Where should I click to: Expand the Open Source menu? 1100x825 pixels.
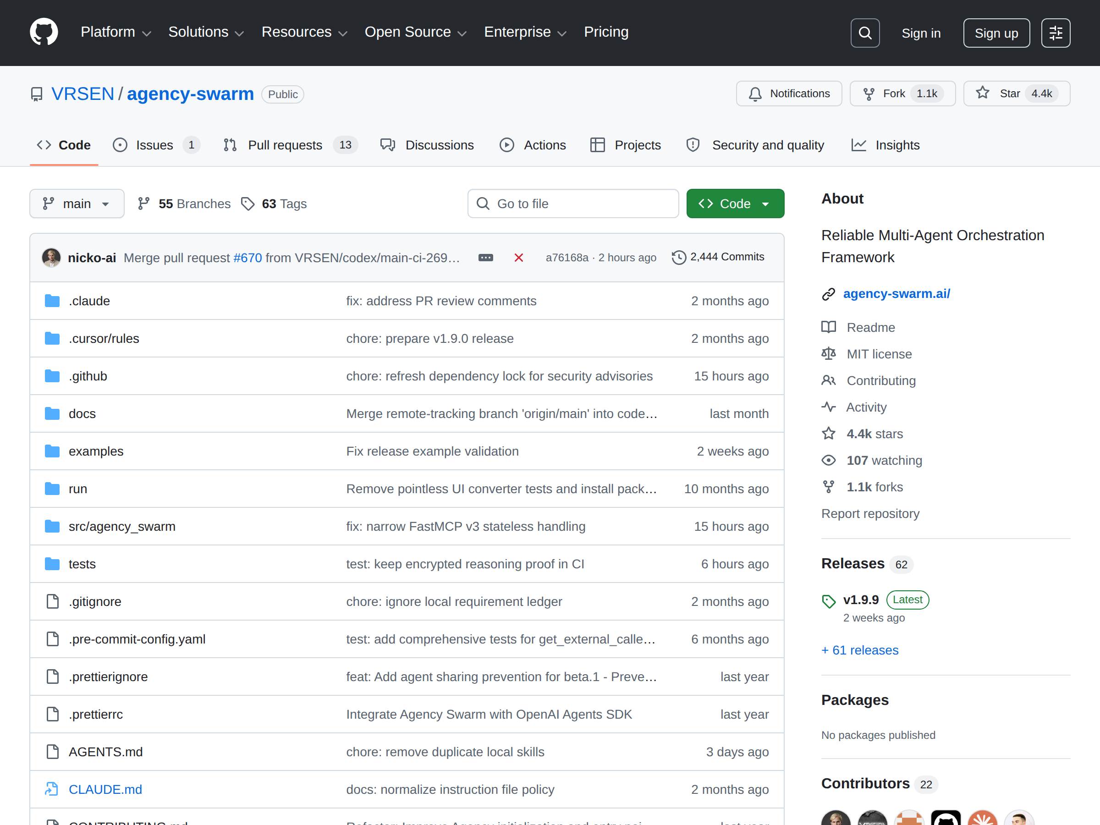click(416, 33)
